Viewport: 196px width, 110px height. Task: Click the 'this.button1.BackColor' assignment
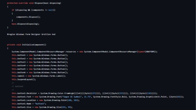(85, 94)
